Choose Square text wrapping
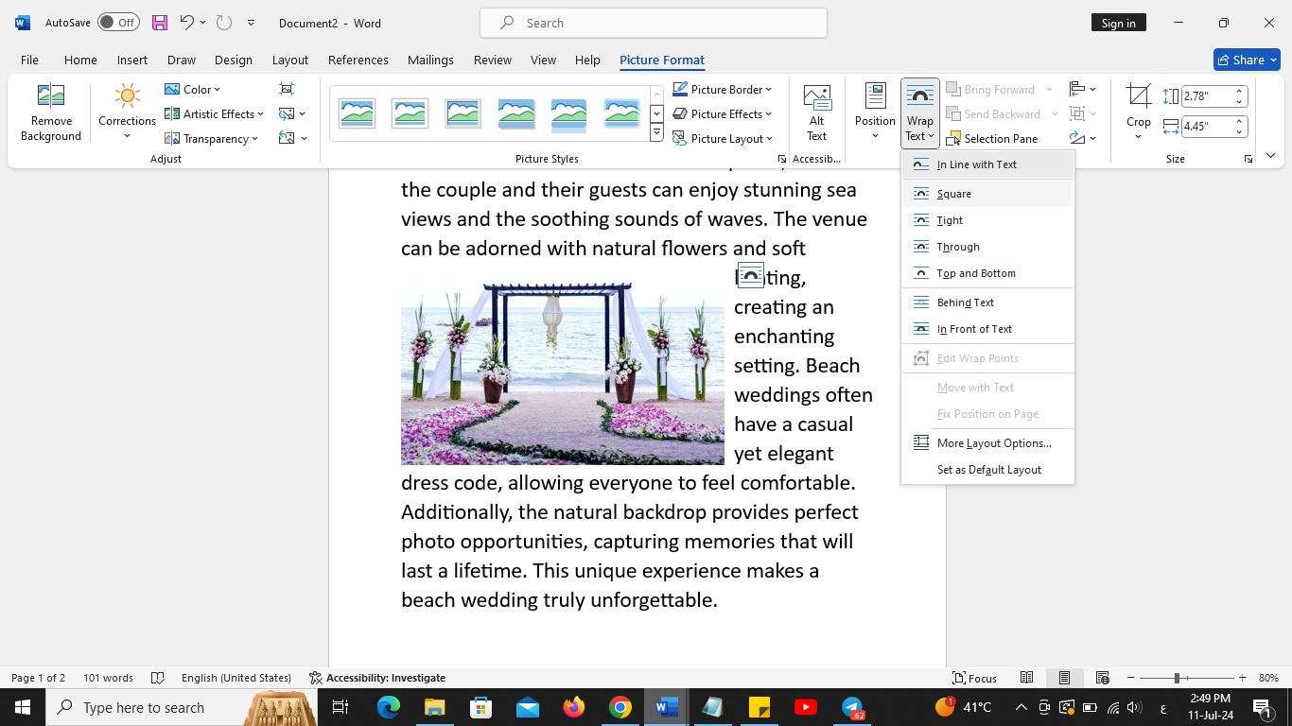 [x=988, y=194]
